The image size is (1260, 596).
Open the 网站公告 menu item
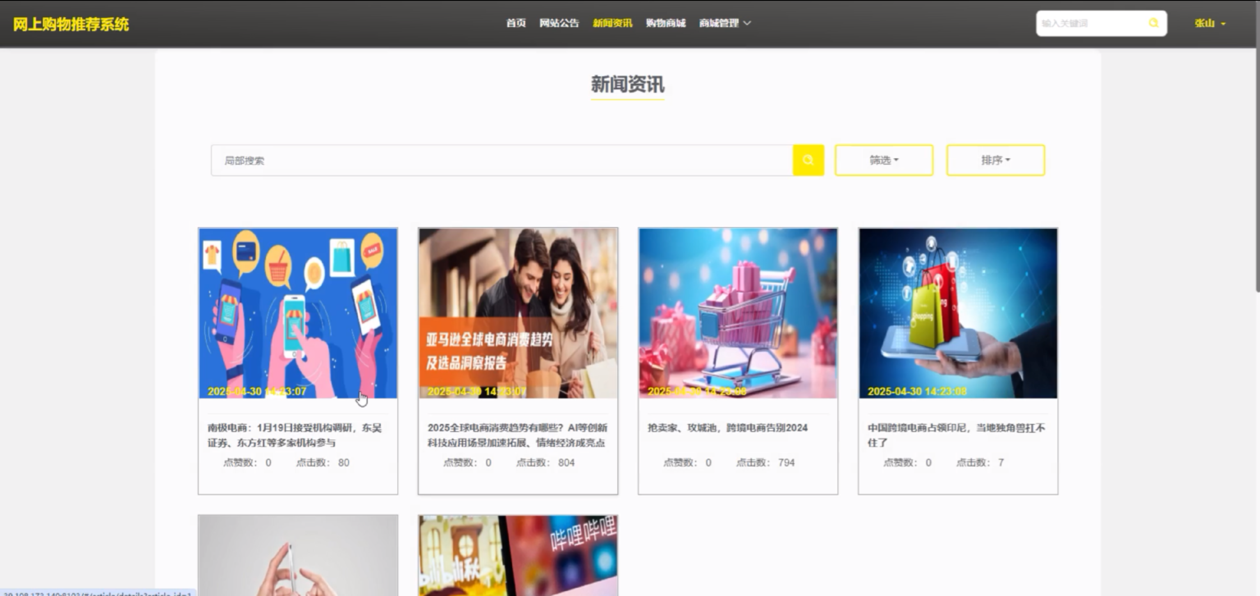tap(559, 23)
